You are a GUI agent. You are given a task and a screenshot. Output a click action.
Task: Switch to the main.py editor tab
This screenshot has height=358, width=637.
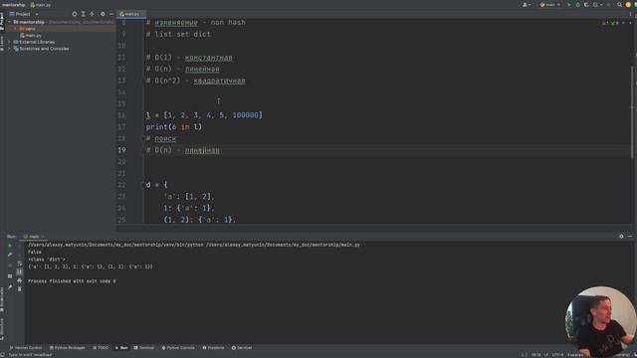[131, 14]
